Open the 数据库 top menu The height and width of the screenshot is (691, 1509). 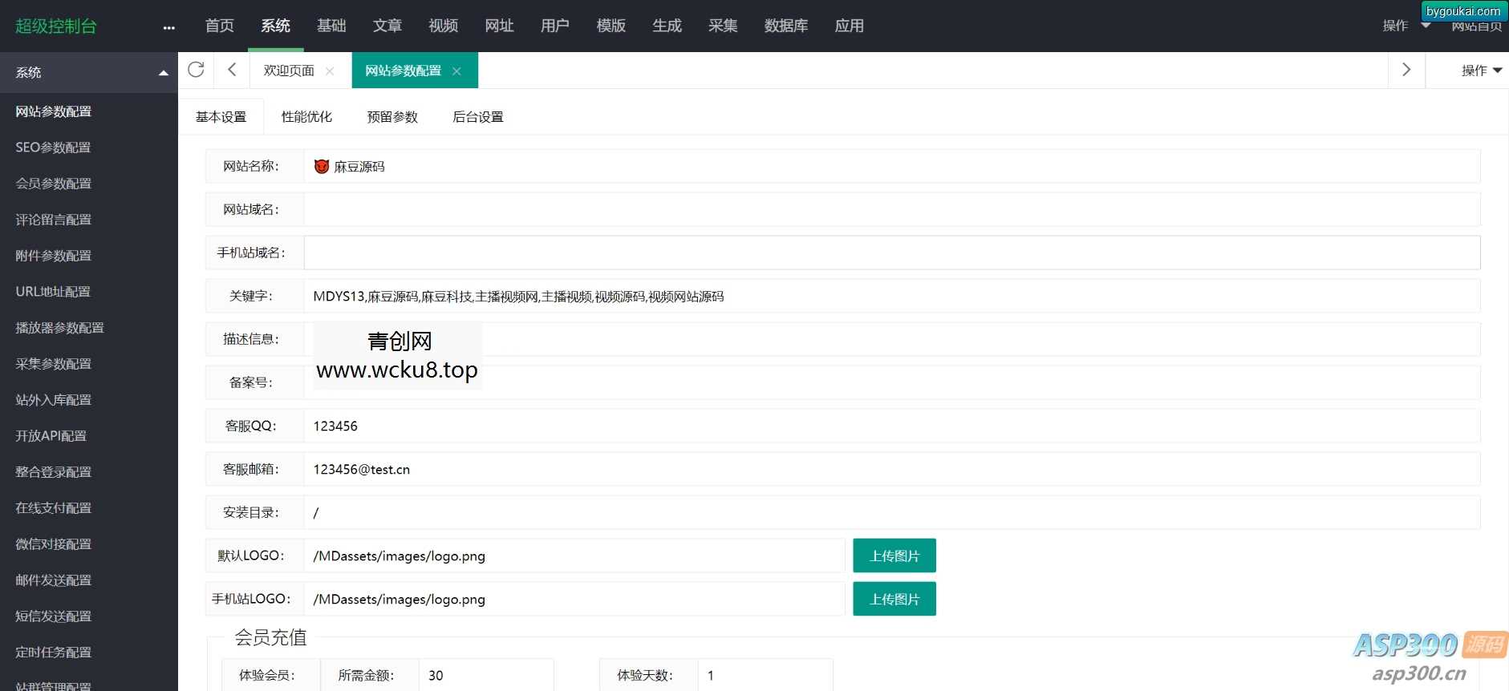[785, 26]
